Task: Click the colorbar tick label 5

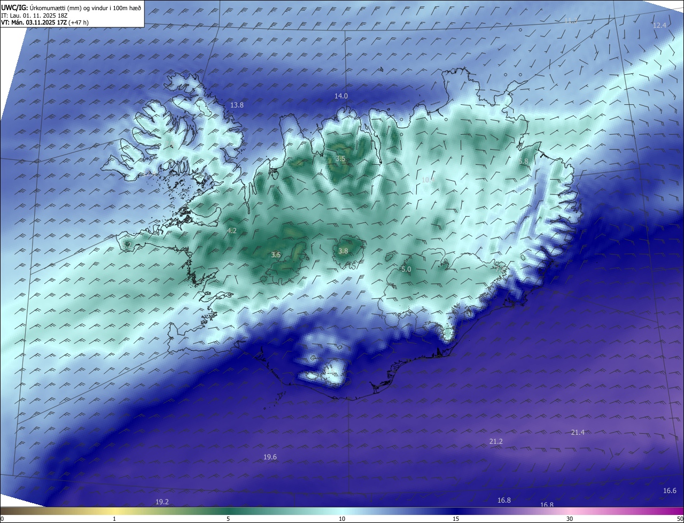Action: click(x=228, y=519)
